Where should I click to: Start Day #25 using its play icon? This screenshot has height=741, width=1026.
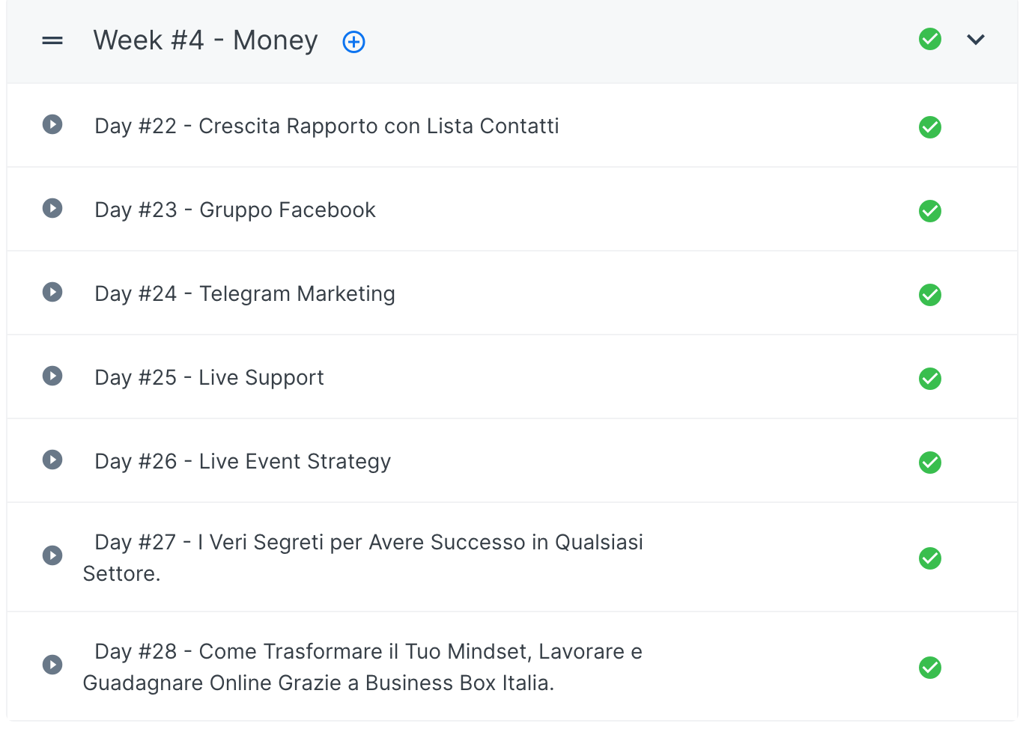[52, 376]
